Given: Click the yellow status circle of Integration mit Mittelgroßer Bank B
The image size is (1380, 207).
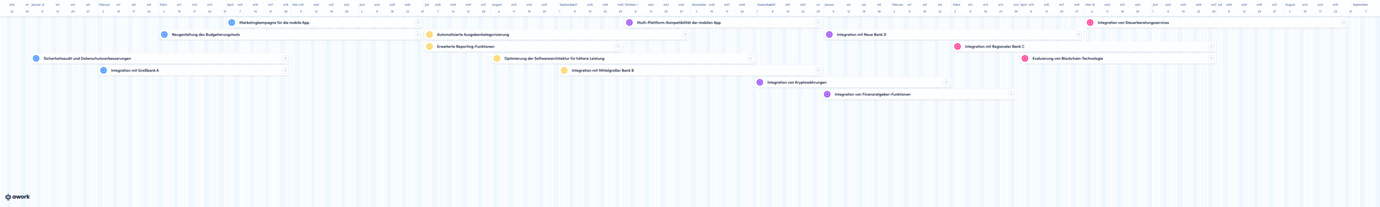Looking at the screenshot, I should pyautogui.click(x=564, y=70).
